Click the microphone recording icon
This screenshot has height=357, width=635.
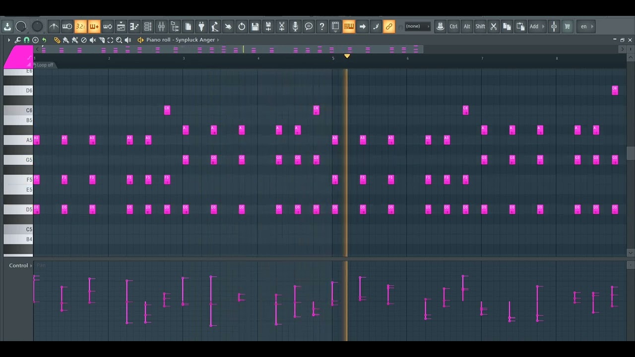[295, 26]
